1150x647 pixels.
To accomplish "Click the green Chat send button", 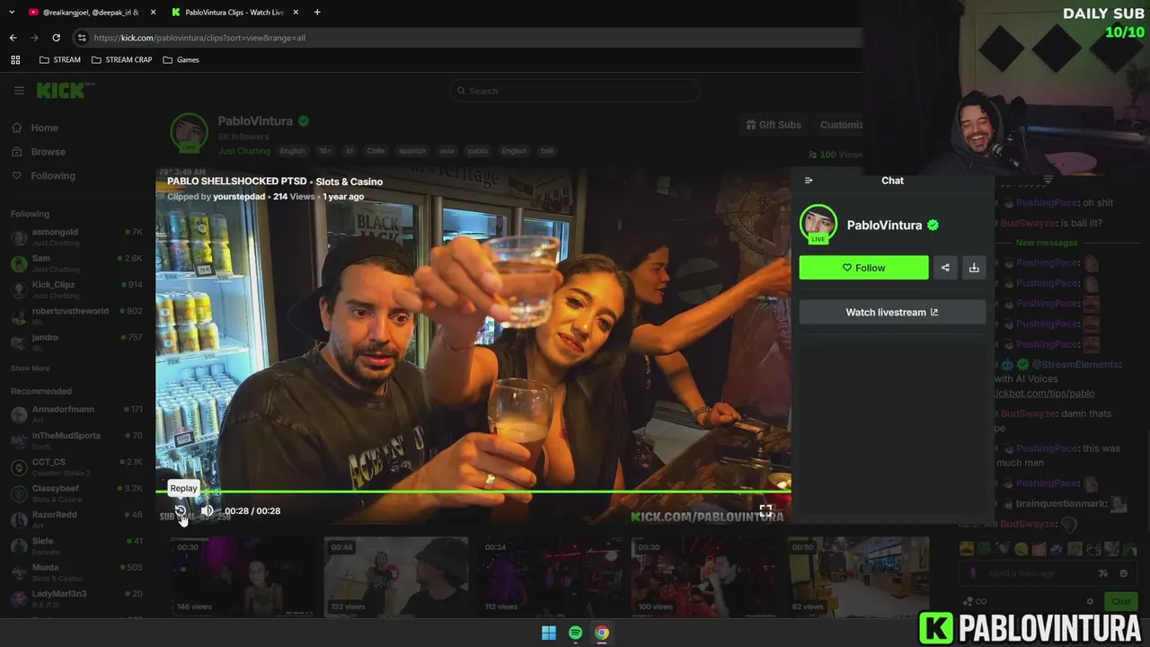I will tap(1120, 601).
